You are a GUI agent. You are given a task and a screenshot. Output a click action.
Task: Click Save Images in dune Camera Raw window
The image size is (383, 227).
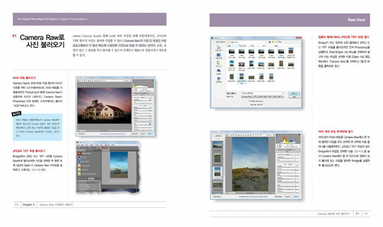217,196
